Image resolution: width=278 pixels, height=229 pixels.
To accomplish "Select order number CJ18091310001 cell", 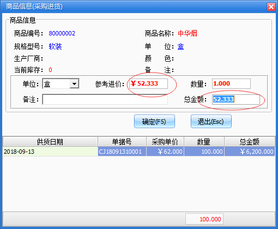I will point(122,152).
